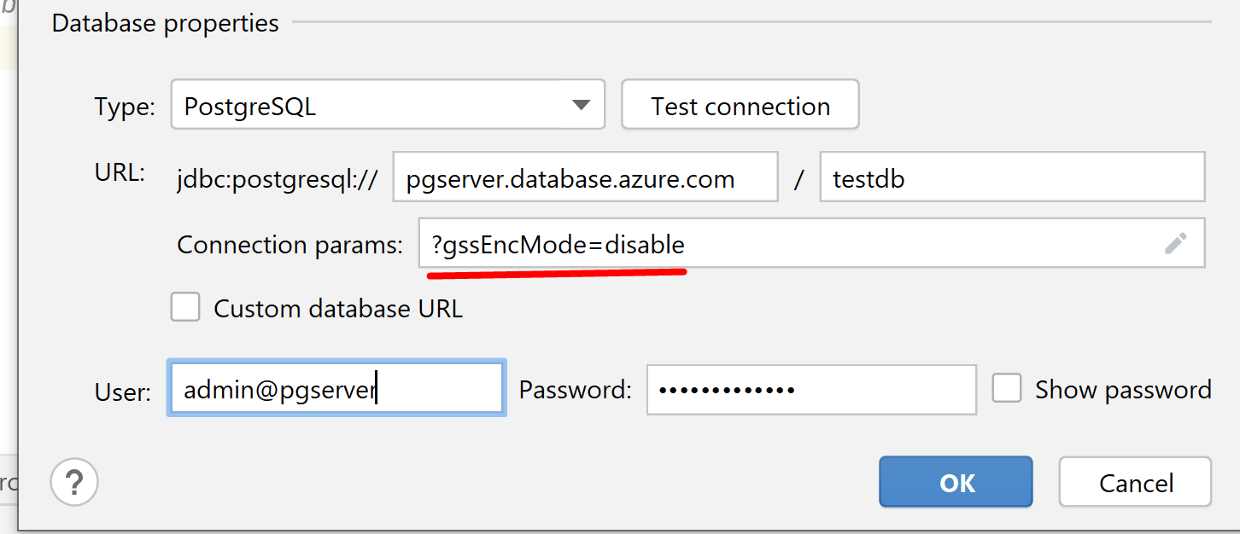This screenshot has height=534, width=1240.
Task: Focus the User field with admin@pgserver
Action: click(337, 389)
